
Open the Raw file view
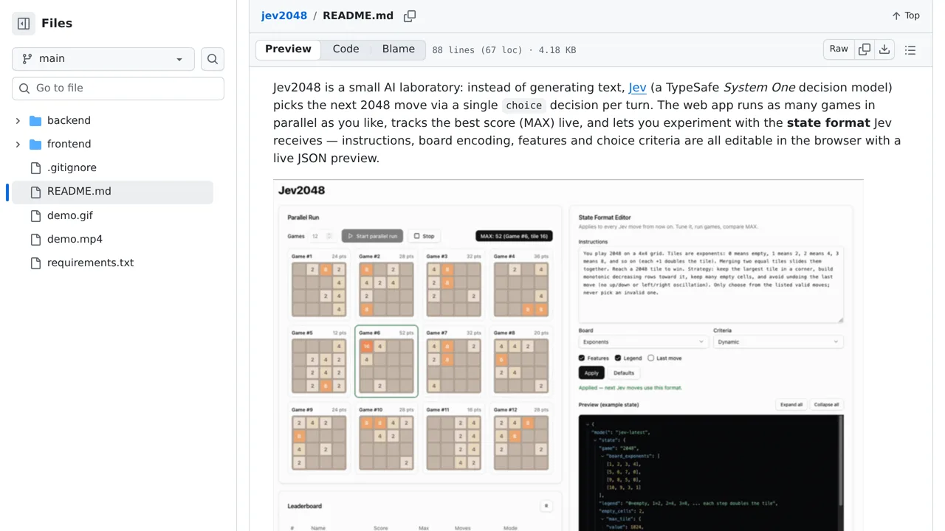839,49
